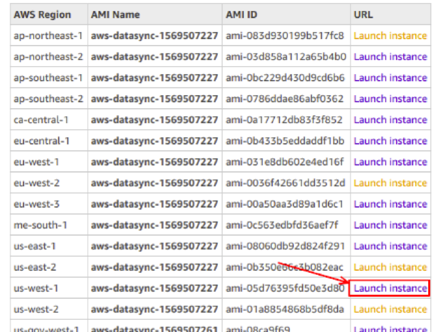Click the eu-west-2 region cell
The height and width of the screenshot is (332, 434).
[x=49, y=183]
